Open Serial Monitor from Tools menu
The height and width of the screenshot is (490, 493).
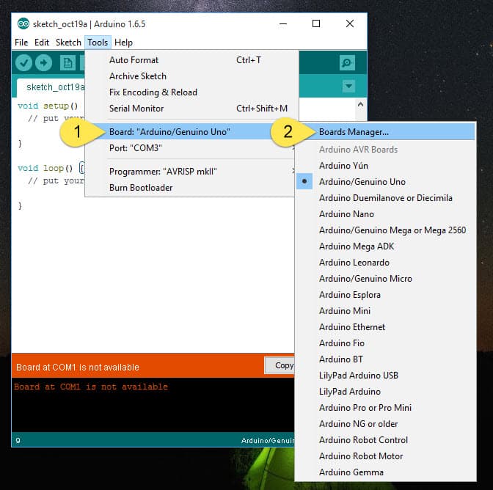point(136,109)
